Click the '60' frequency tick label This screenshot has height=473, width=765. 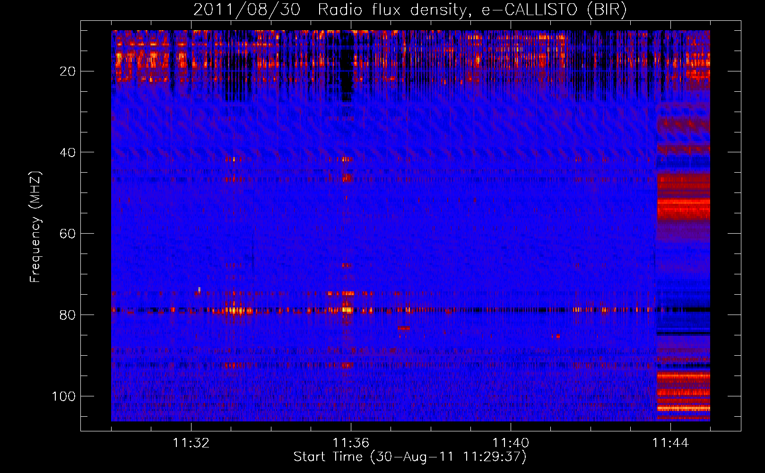point(68,234)
